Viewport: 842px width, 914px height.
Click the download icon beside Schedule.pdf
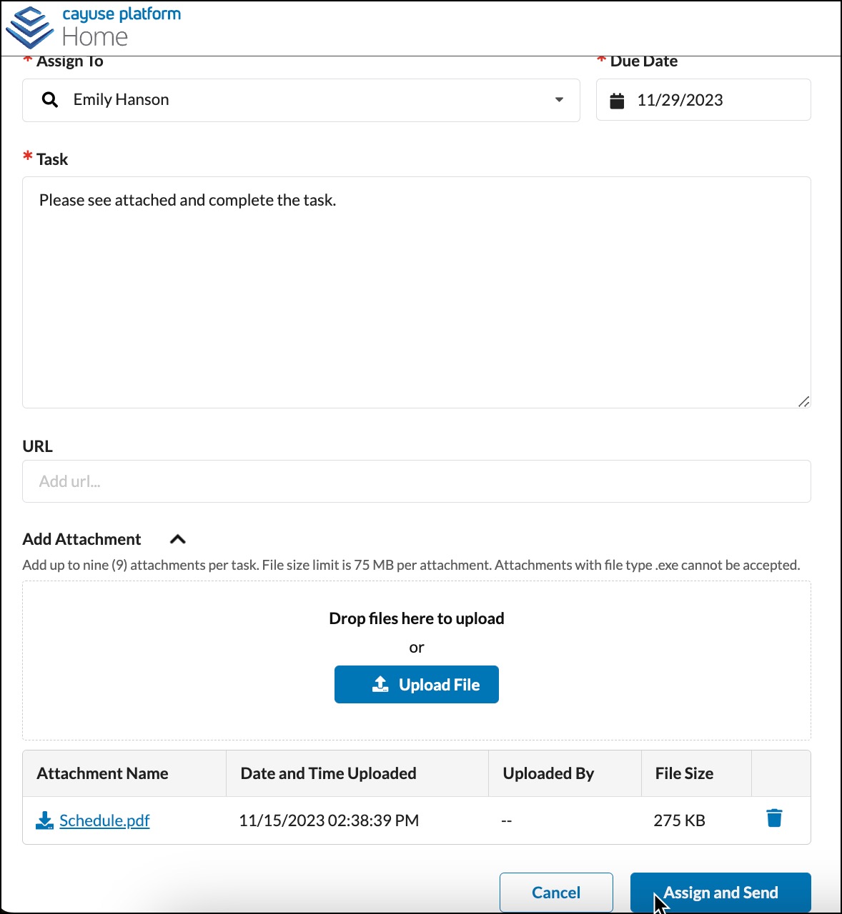click(44, 820)
